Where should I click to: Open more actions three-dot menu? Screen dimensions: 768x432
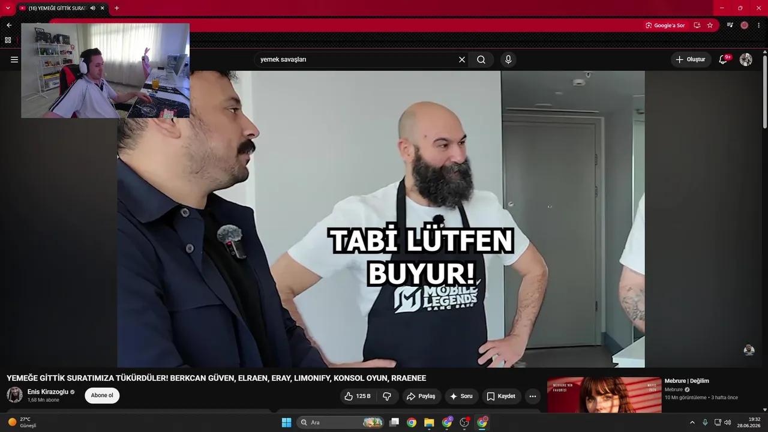(533, 396)
